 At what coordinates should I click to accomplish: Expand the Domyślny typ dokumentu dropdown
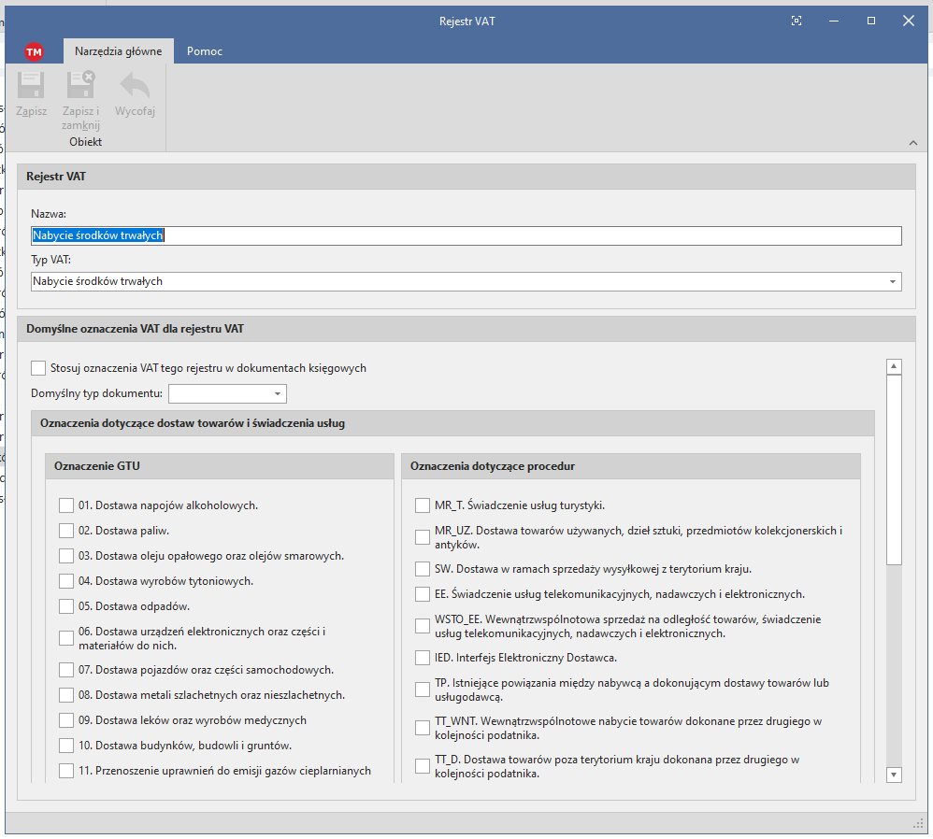[277, 394]
